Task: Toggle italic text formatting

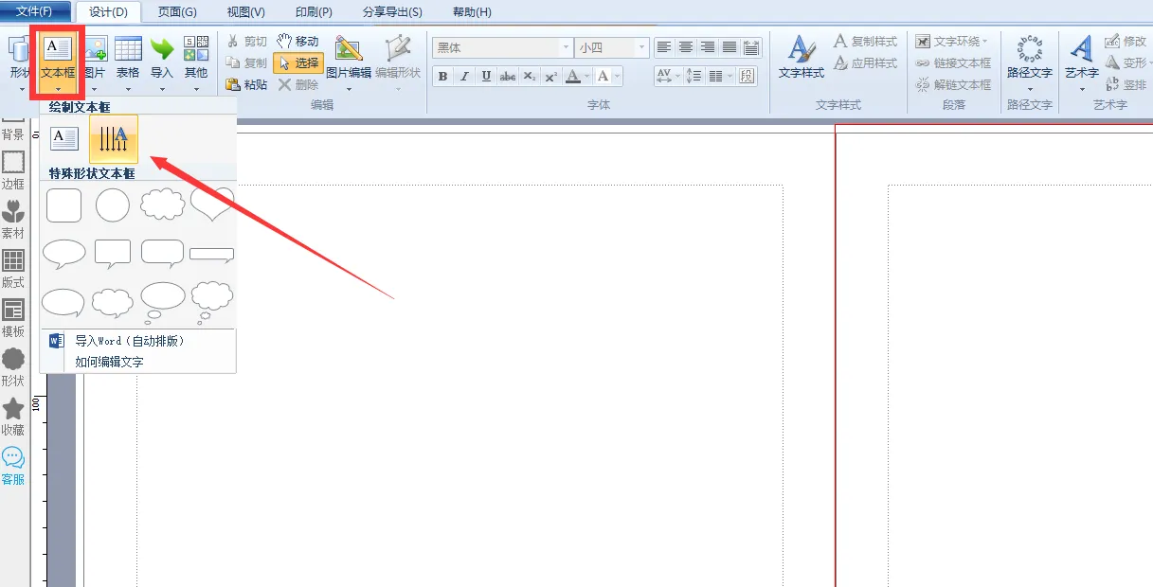Action: (464, 77)
